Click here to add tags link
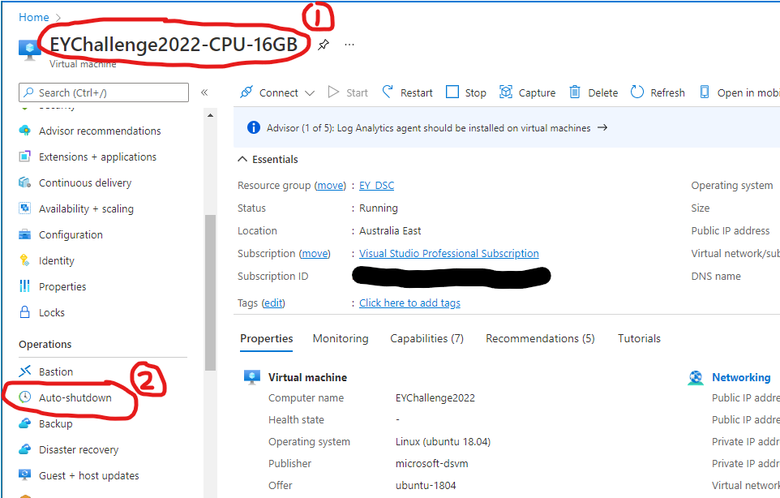Screen dimensions: 780x498 tap(409, 303)
